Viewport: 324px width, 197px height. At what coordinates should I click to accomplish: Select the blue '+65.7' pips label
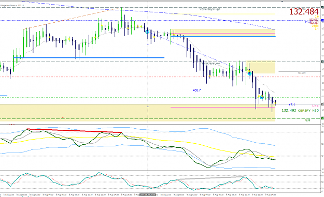pyautogui.click(x=196, y=90)
